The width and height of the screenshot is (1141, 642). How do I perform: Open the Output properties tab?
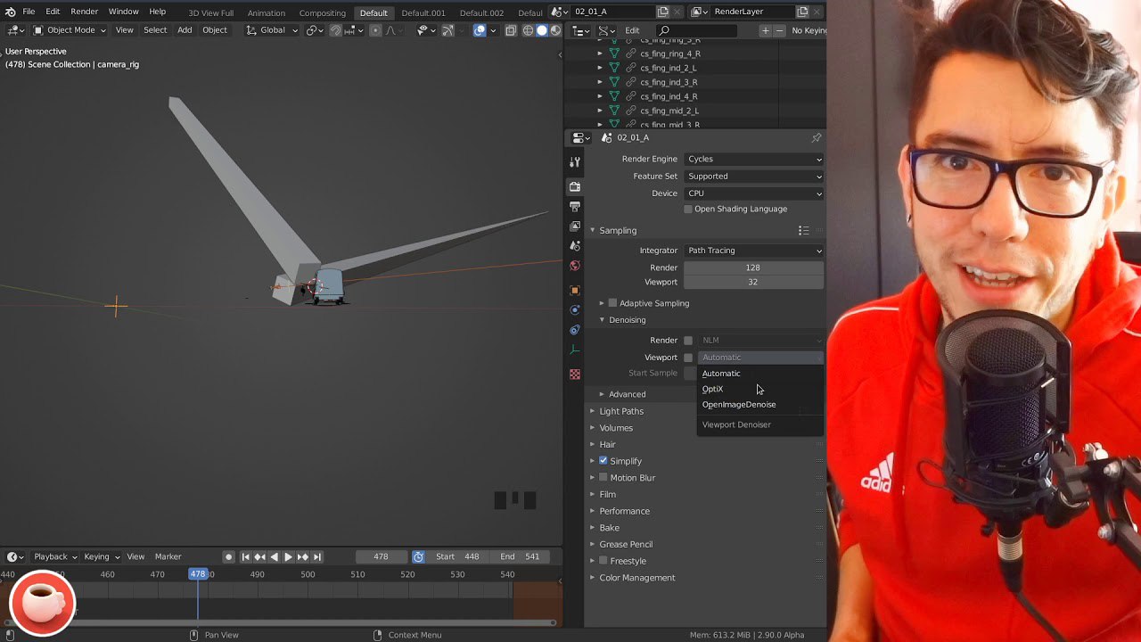575,207
